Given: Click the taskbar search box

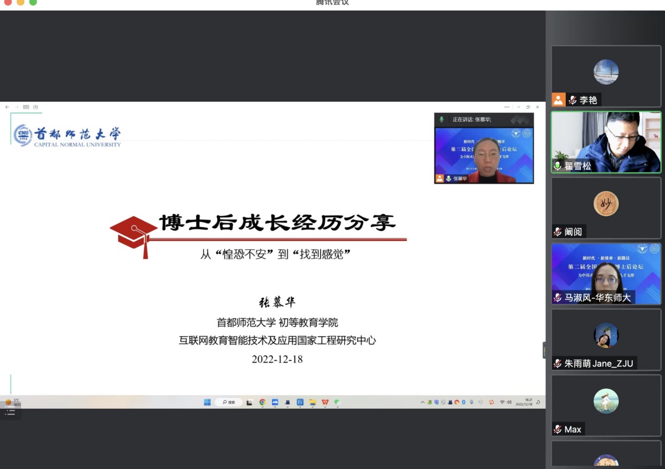Looking at the screenshot, I should [229, 402].
